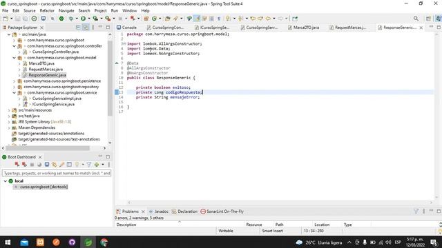Expand Maven Dependencies node
Viewport: 442px width, 248px height.
point(9,127)
